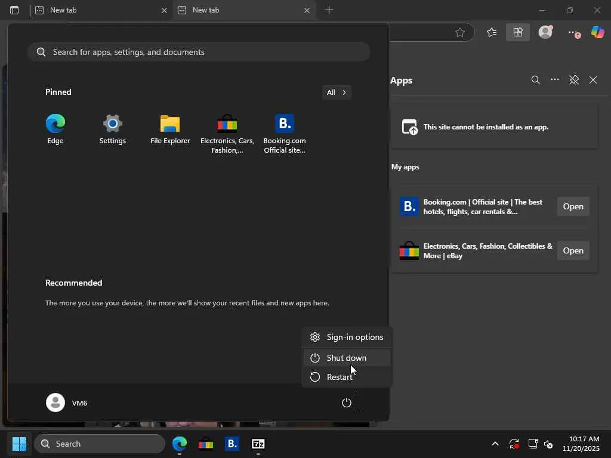Open the network tray icon
Screen dimensions: 611x458
click(533, 444)
